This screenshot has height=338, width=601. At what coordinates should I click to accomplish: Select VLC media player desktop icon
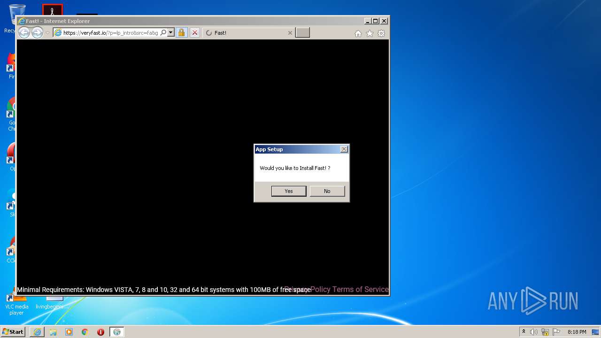coord(16,303)
